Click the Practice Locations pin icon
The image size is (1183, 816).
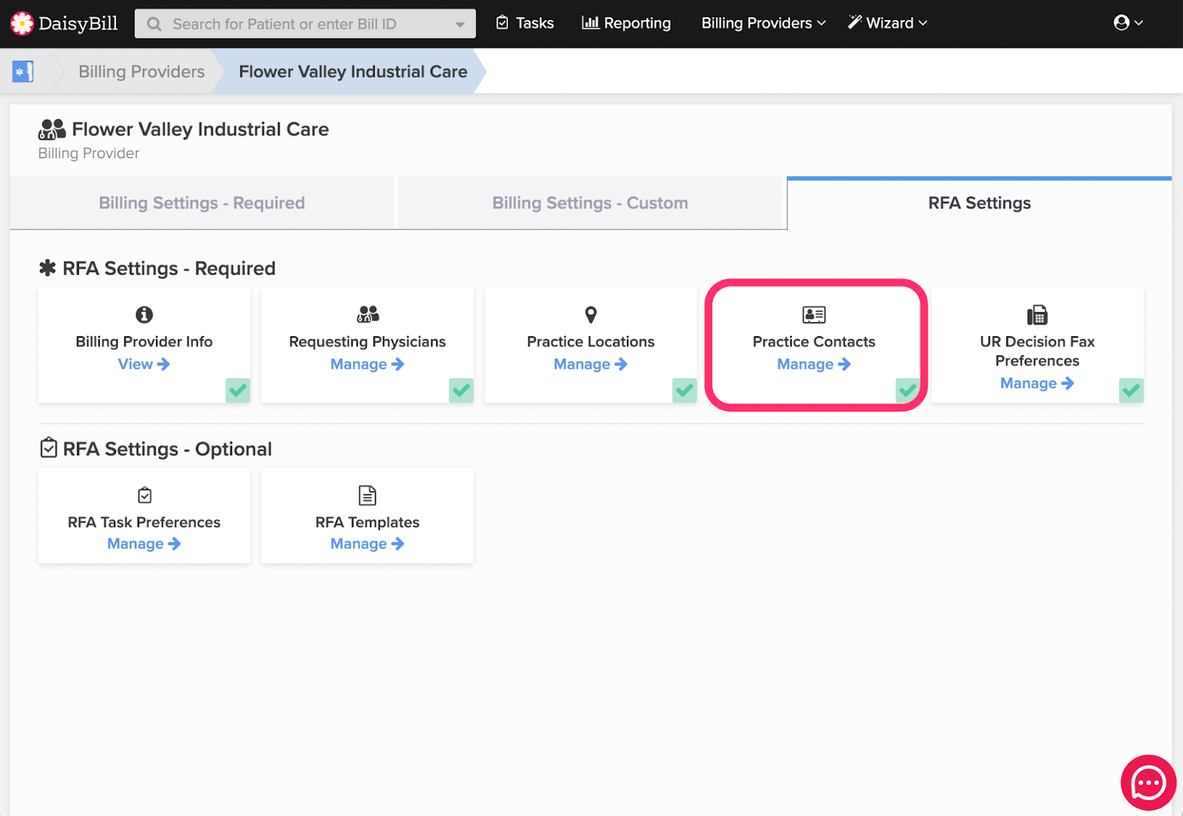pos(590,315)
